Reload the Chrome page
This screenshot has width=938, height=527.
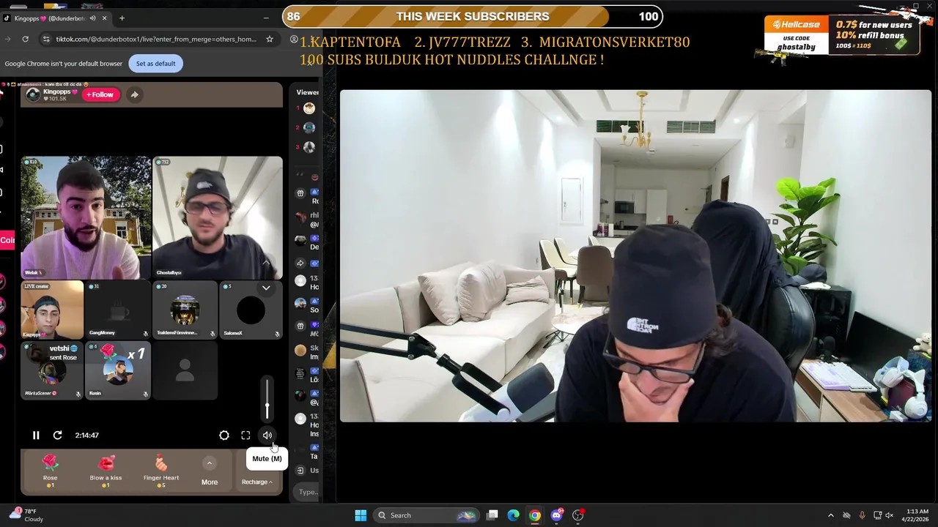pyautogui.click(x=25, y=39)
